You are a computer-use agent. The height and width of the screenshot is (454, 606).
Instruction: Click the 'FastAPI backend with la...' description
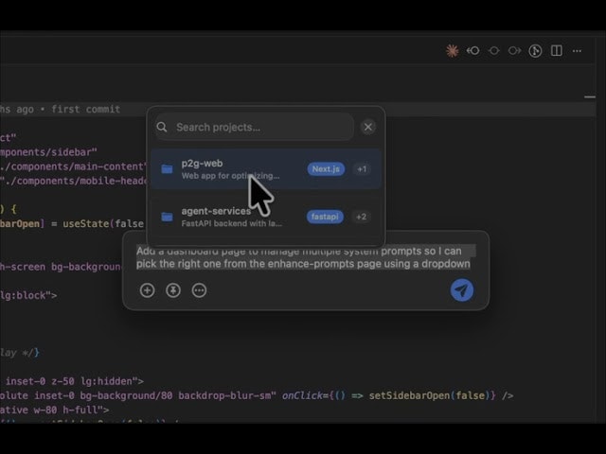[231, 223]
